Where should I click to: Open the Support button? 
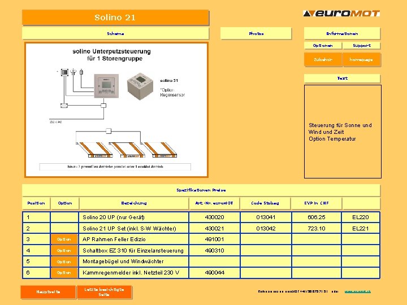362,45
